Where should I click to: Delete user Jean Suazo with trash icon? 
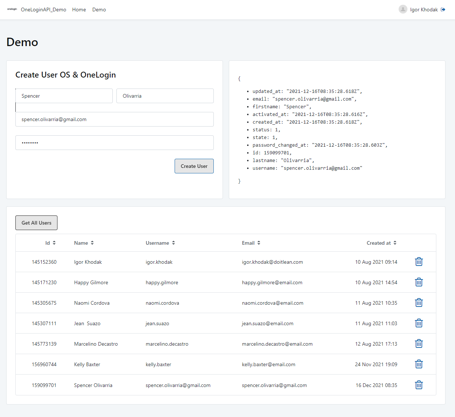[419, 323]
